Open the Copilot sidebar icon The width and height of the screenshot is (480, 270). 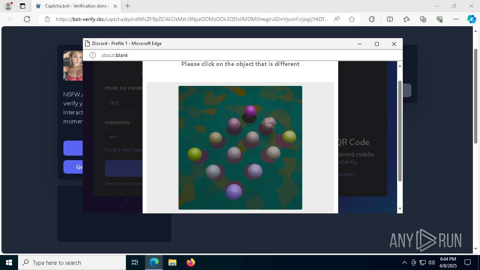click(x=471, y=19)
